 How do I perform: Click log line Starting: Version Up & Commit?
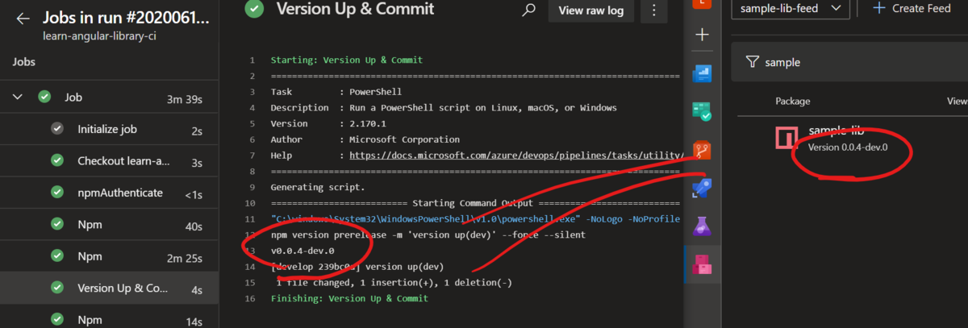(347, 60)
